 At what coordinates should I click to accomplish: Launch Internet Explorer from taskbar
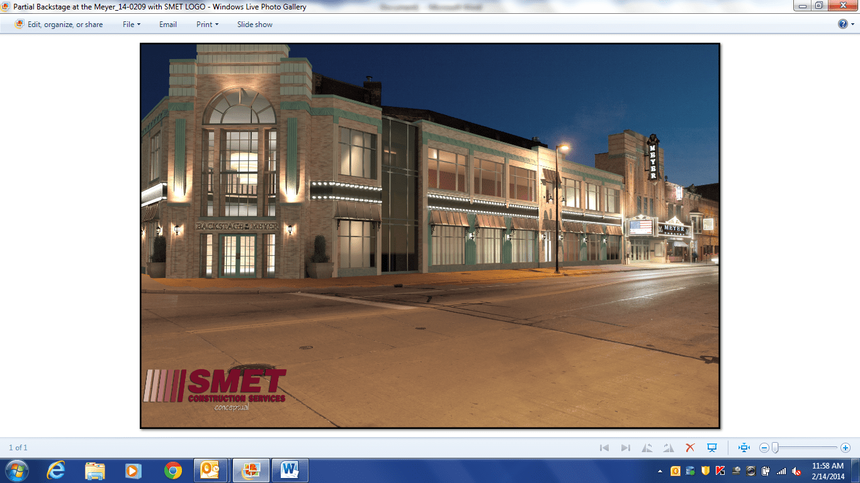[56, 470]
